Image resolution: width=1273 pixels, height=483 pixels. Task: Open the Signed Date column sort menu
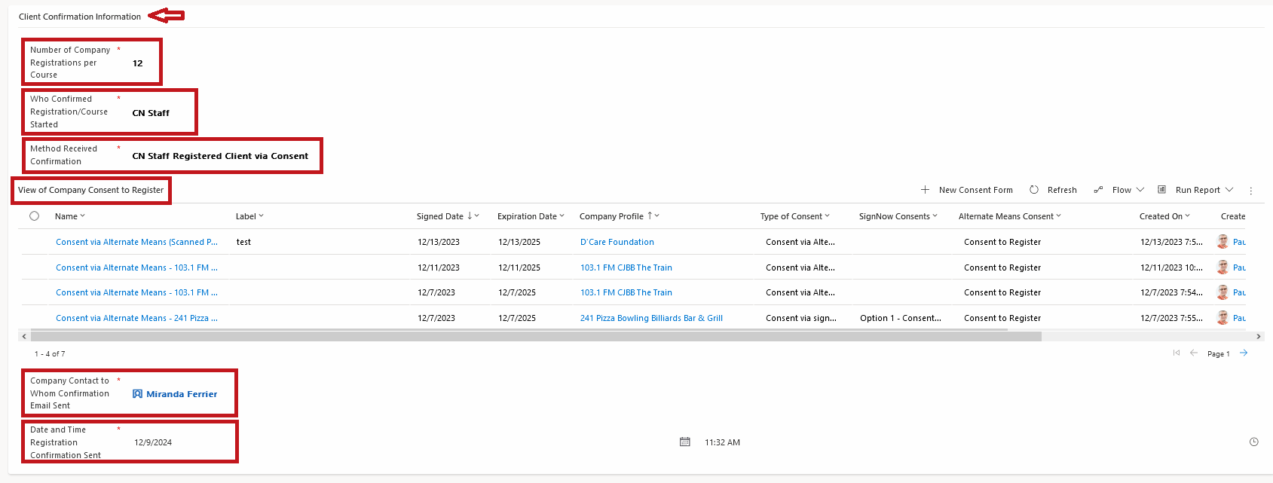[x=448, y=216]
